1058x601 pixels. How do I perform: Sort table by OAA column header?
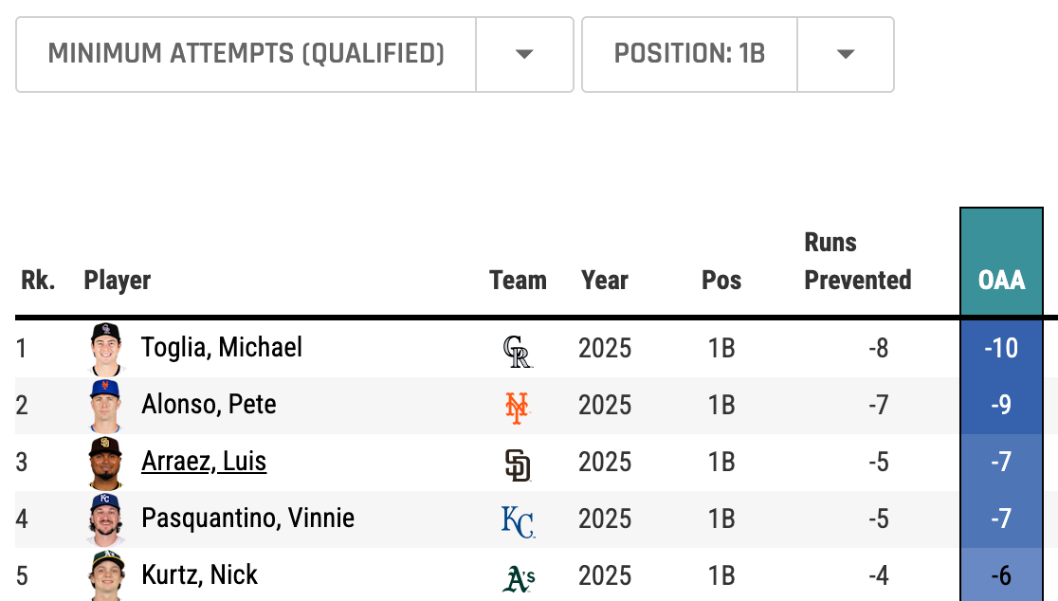click(x=1001, y=281)
